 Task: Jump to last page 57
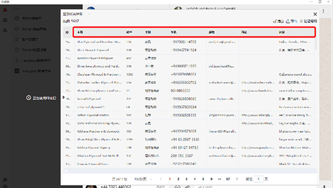click(x=228, y=179)
